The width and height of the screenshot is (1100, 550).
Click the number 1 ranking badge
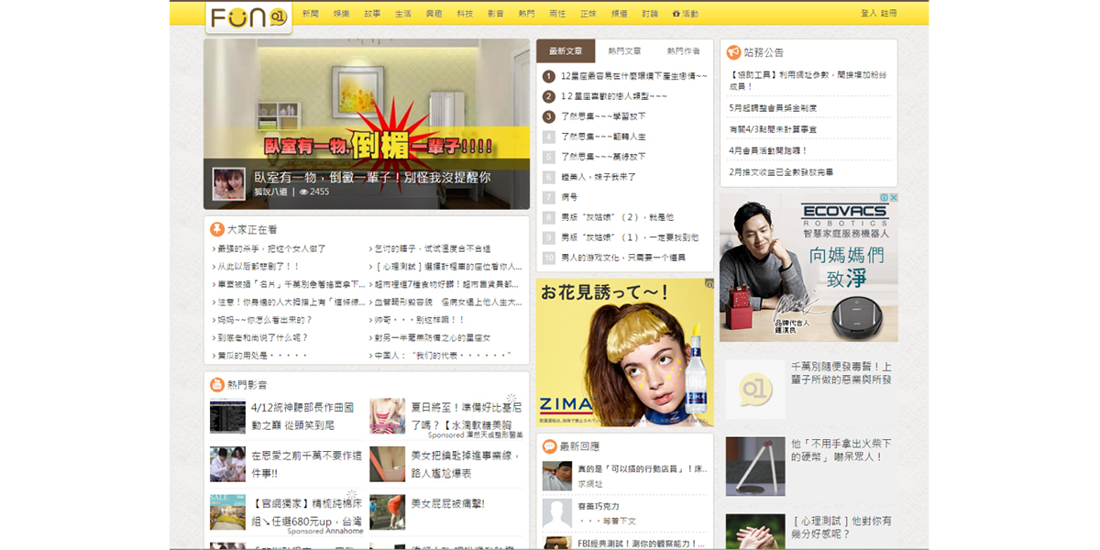[x=549, y=76]
